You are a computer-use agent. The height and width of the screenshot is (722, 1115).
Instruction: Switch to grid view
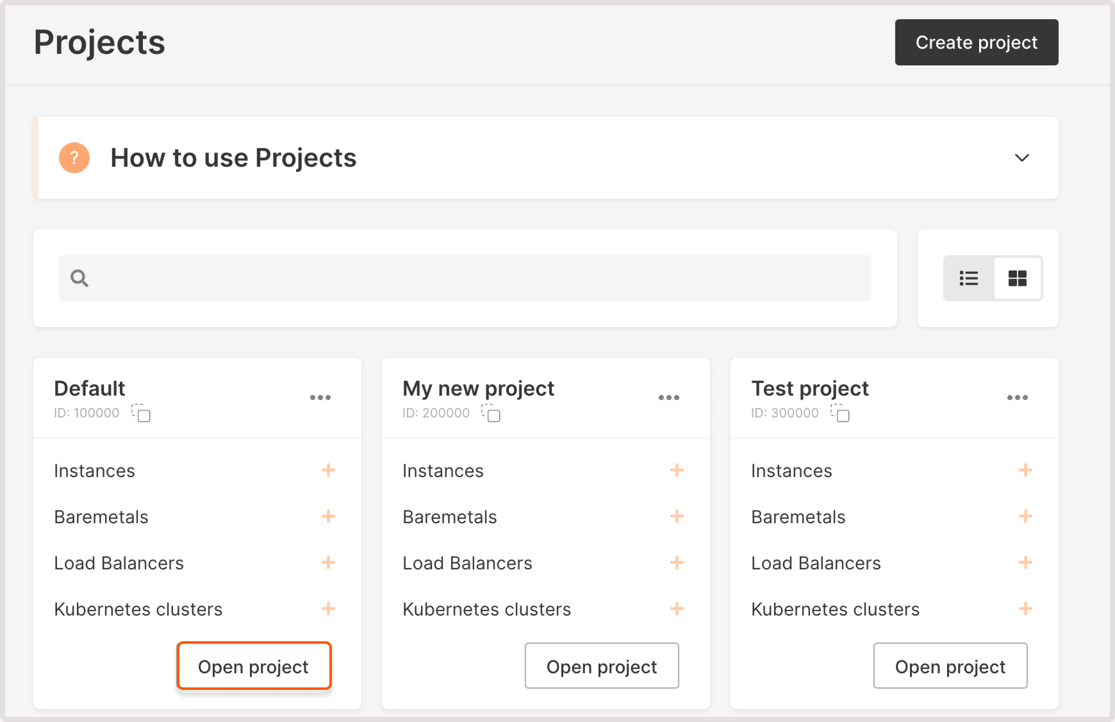tap(1018, 278)
